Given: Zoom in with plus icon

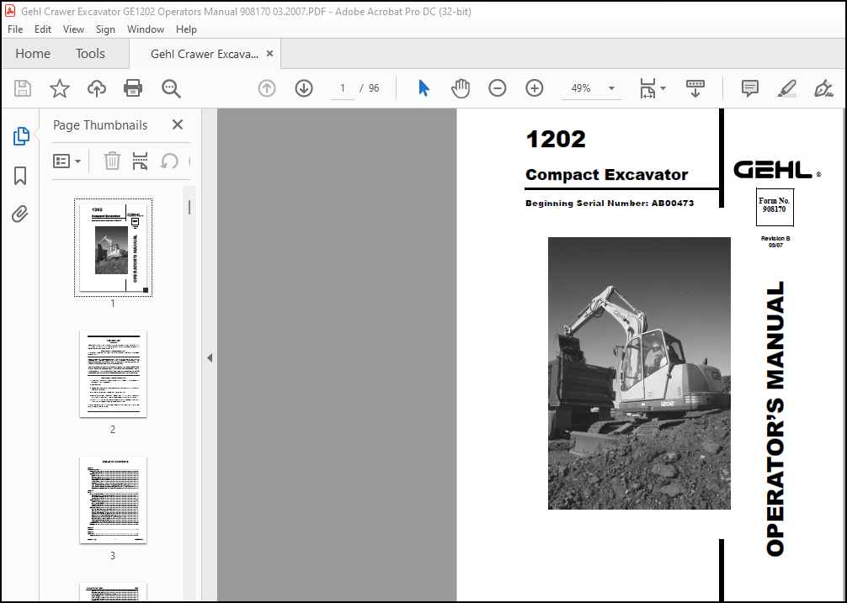Looking at the screenshot, I should (535, 88).
